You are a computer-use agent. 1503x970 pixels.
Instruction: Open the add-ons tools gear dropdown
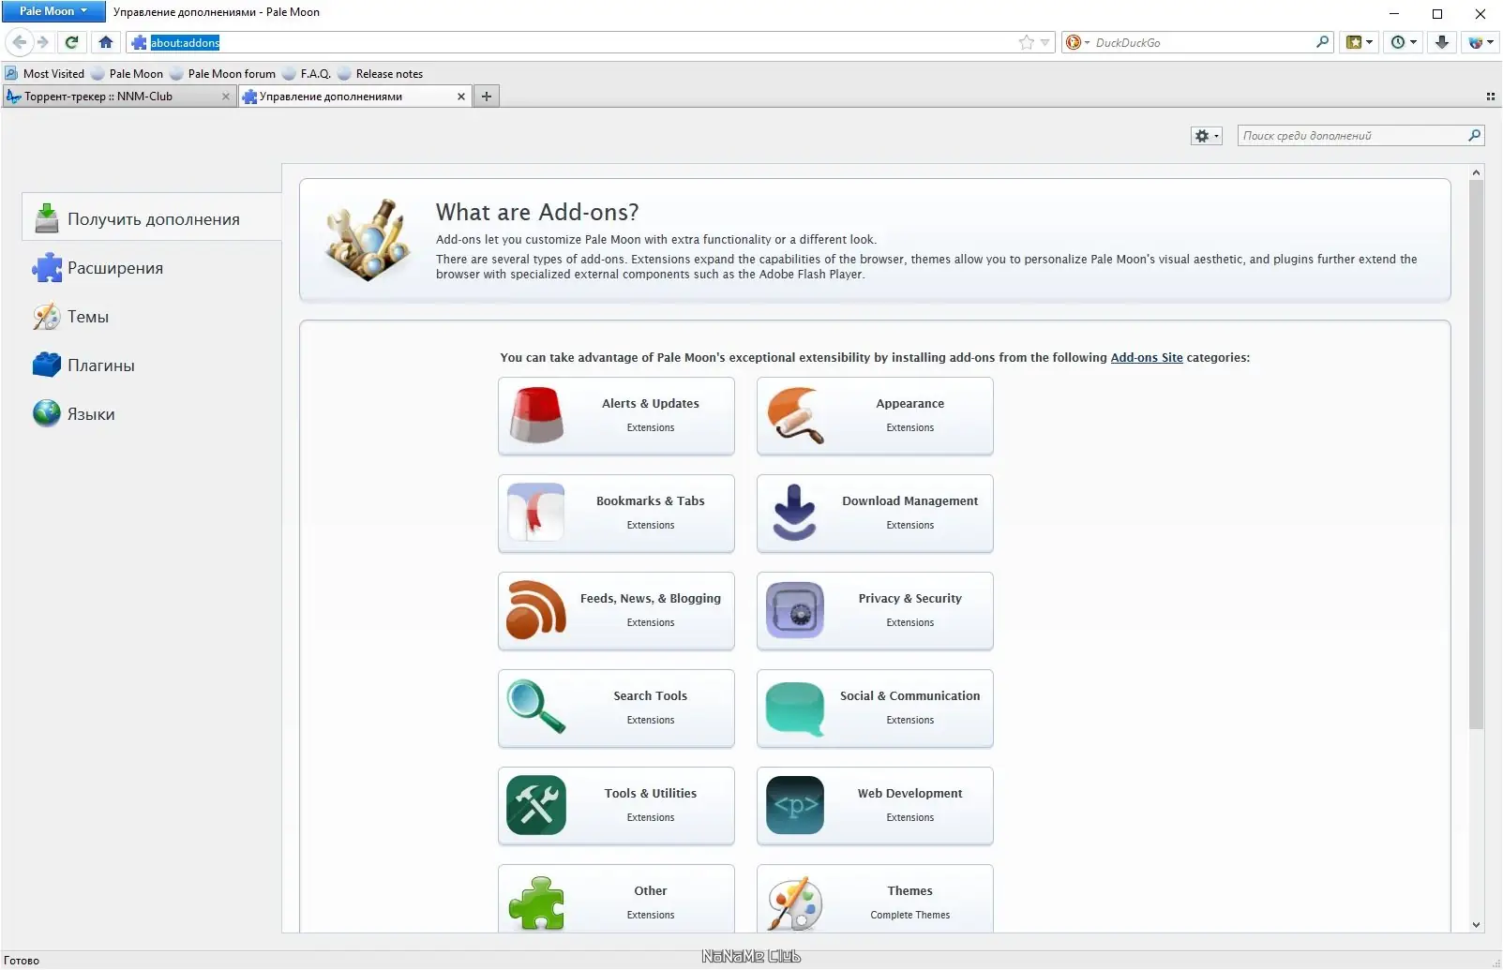point(1207,136)
